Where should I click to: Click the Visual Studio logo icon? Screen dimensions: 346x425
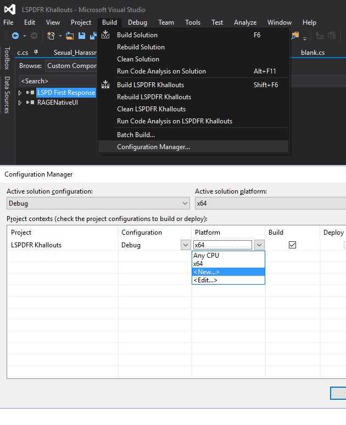tap(9, 9)
